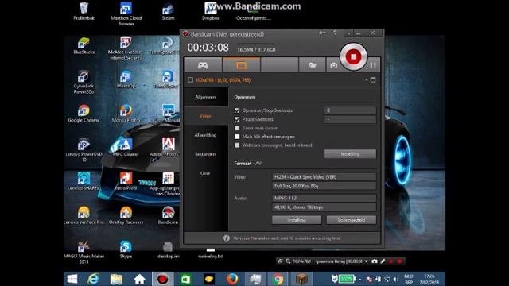
Task: Open the recording bar dropdown arrow
Action: click(x=366, y=261)
